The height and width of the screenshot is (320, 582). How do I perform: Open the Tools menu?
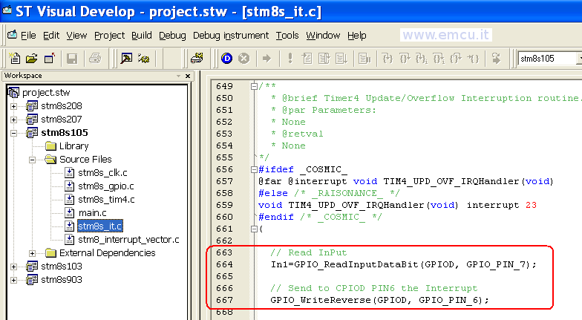(287, 36)
